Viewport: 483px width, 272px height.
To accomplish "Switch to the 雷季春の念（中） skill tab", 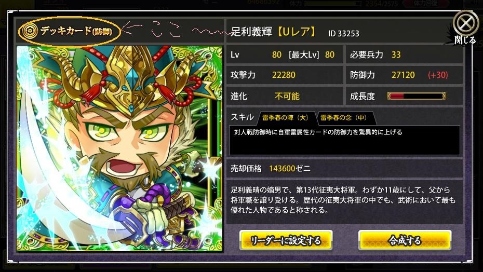I will [x=344, y=118].
